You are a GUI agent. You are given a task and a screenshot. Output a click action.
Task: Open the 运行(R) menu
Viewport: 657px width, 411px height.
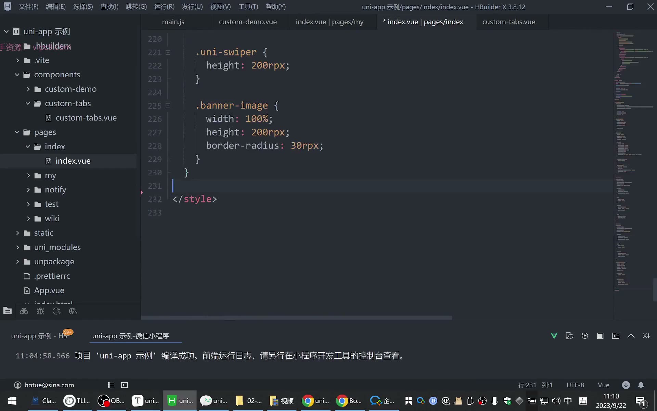coord(164,7)
